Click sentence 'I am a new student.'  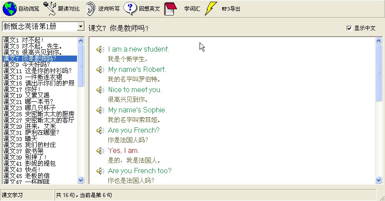pos(139,49)
